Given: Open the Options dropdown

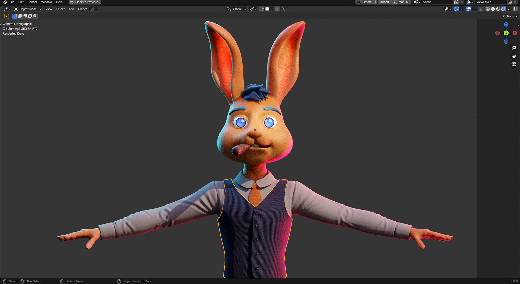Looking at the screenshot, I should [x=510, y=16].
